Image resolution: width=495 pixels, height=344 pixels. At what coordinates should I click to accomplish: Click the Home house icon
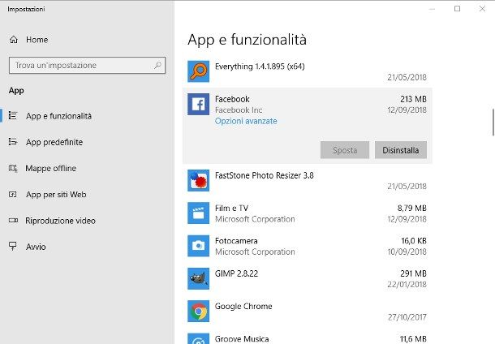(x=14, y=40)
